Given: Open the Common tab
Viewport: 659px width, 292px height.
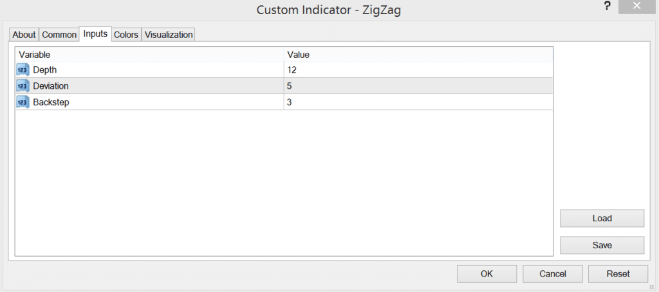Looking at the screenshot, I should point(59,35).
